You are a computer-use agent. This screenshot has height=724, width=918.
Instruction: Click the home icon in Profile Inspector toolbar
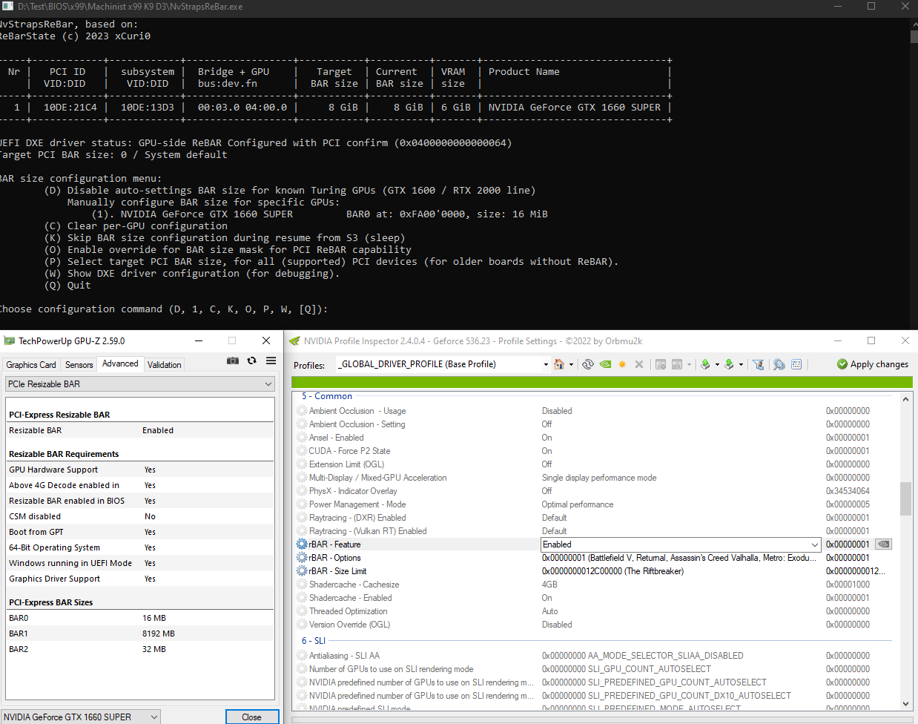coord(559,364)
